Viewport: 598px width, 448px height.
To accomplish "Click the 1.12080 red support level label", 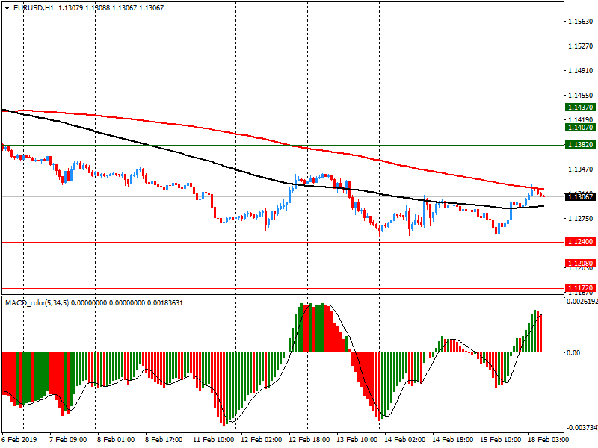I will (581, 264).
